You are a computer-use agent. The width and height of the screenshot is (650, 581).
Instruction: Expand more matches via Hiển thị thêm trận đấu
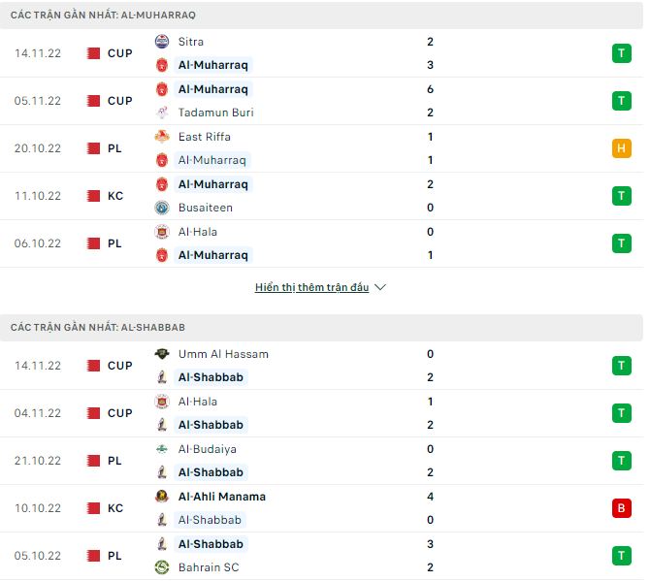[312, 288]
